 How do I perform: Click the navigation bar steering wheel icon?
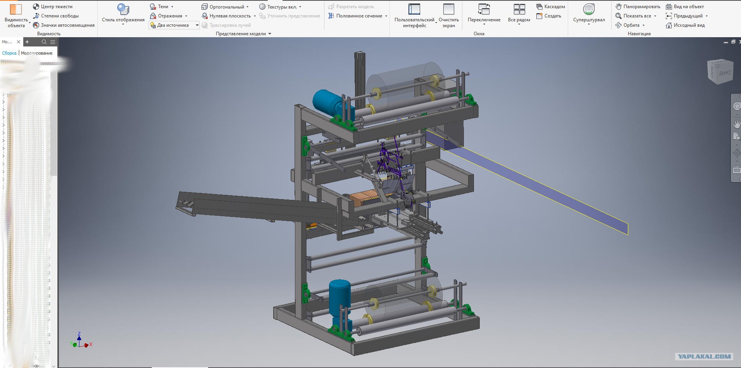(737, 106)
